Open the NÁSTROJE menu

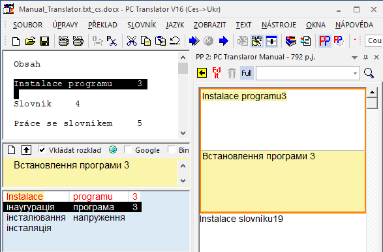[279, 25]
